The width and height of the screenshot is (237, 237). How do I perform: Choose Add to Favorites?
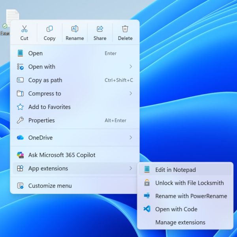[75, 107]
